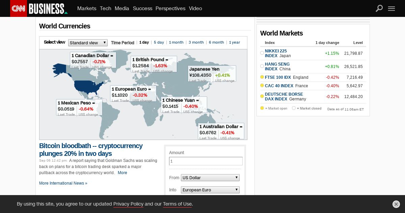This screenshot has height=213, width=405.
Task: Click the DAX level 12,484.20
Action: (353, 97)
